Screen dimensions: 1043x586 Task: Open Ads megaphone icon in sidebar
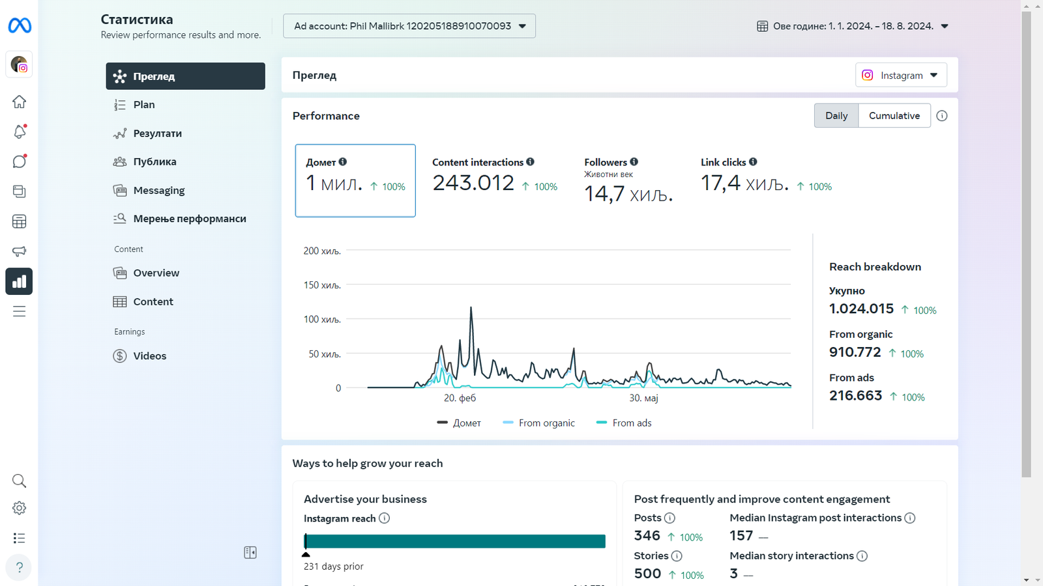(x=20, y=251)
